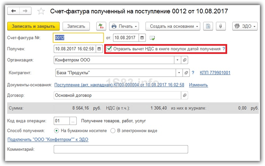This screenshot has height=166, width=265.
Task: Open Создать на основании dropdown
Action: (173, 26)
